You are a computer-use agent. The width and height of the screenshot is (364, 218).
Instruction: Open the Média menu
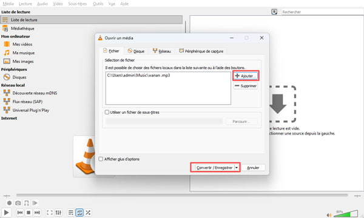[8, 4]
